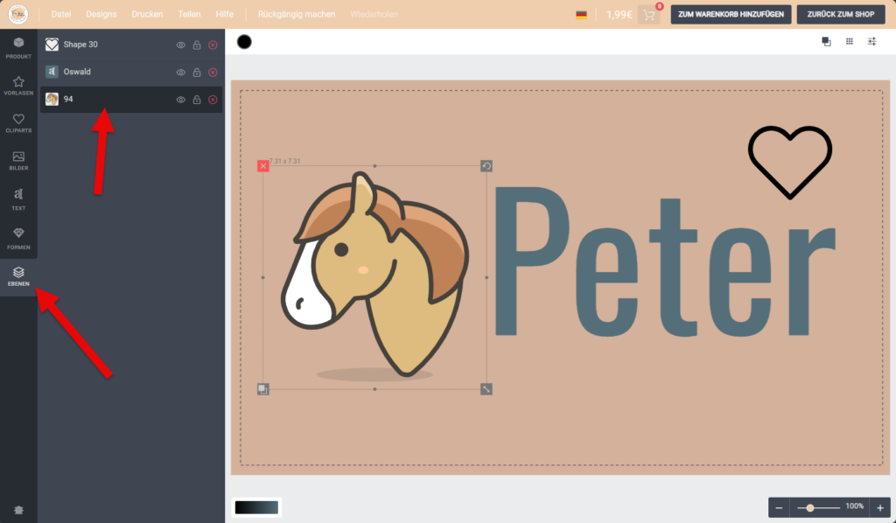Open the Bilder images panel

(x=18, y=160)
